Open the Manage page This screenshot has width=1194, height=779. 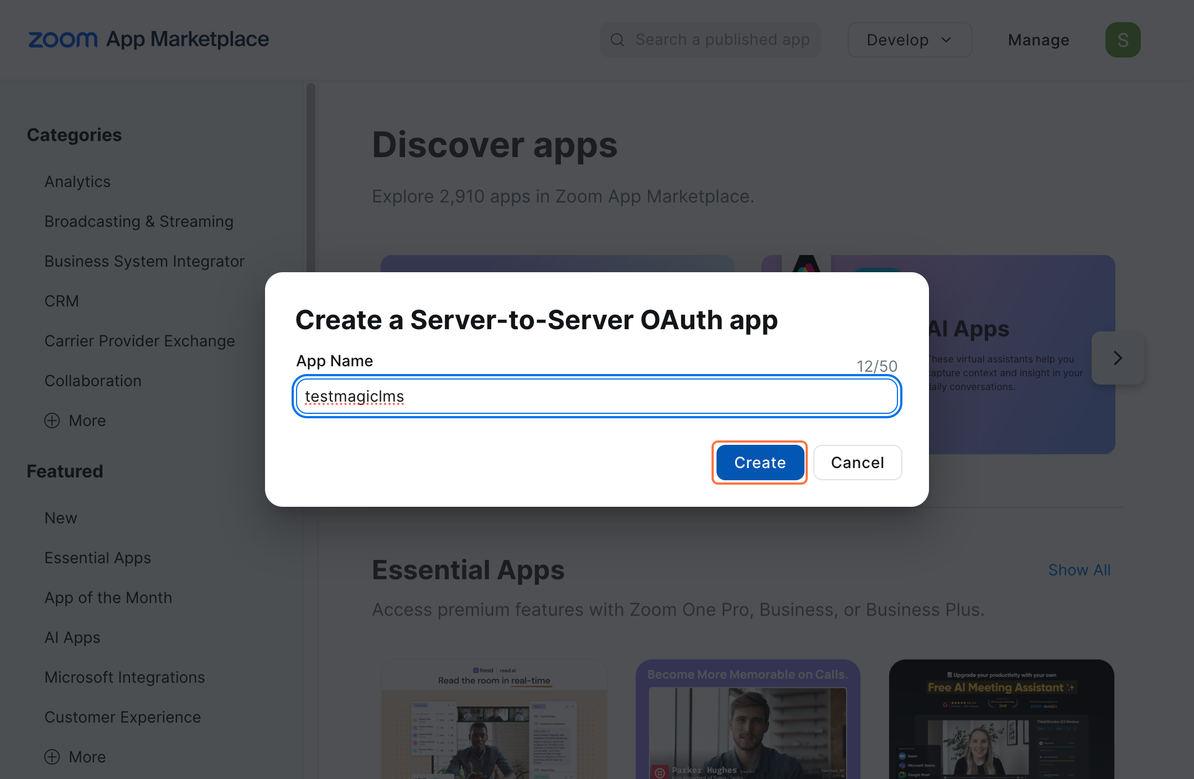click(x=1039, y=40)
